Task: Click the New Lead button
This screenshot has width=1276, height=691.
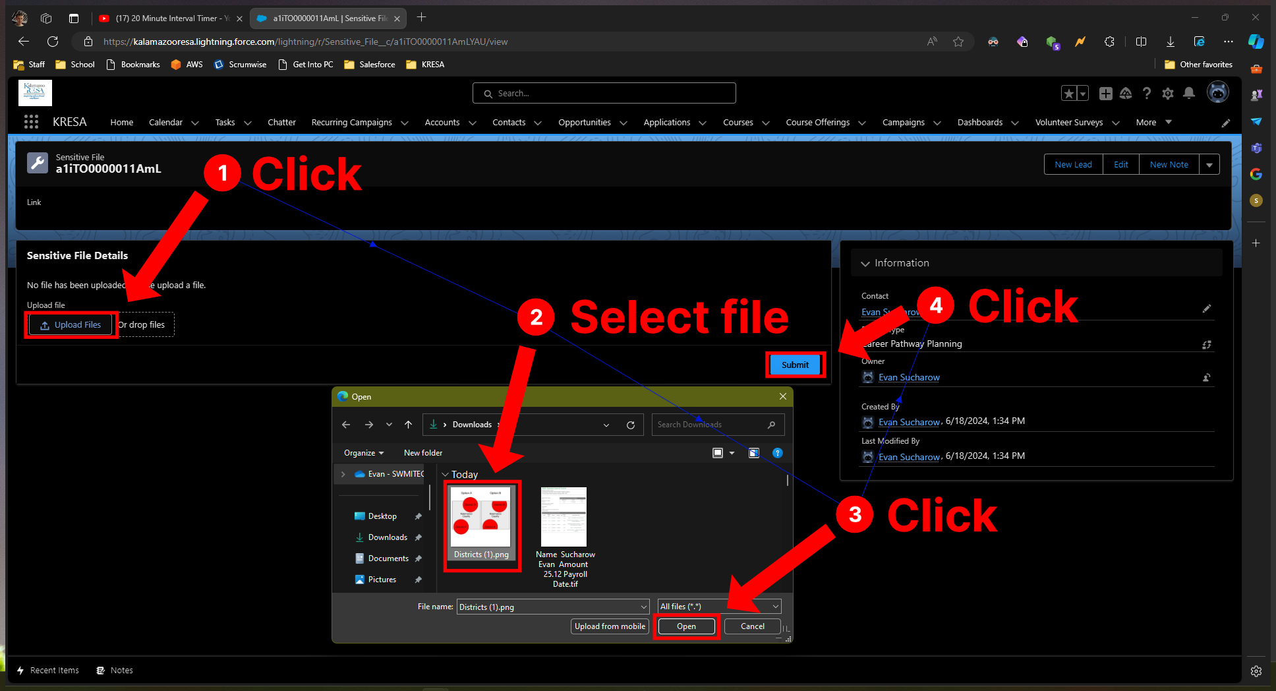Action: [x=1073, y=165]
